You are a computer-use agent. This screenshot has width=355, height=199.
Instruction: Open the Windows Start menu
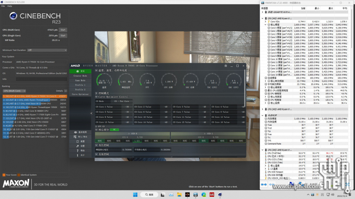point(135,195)
